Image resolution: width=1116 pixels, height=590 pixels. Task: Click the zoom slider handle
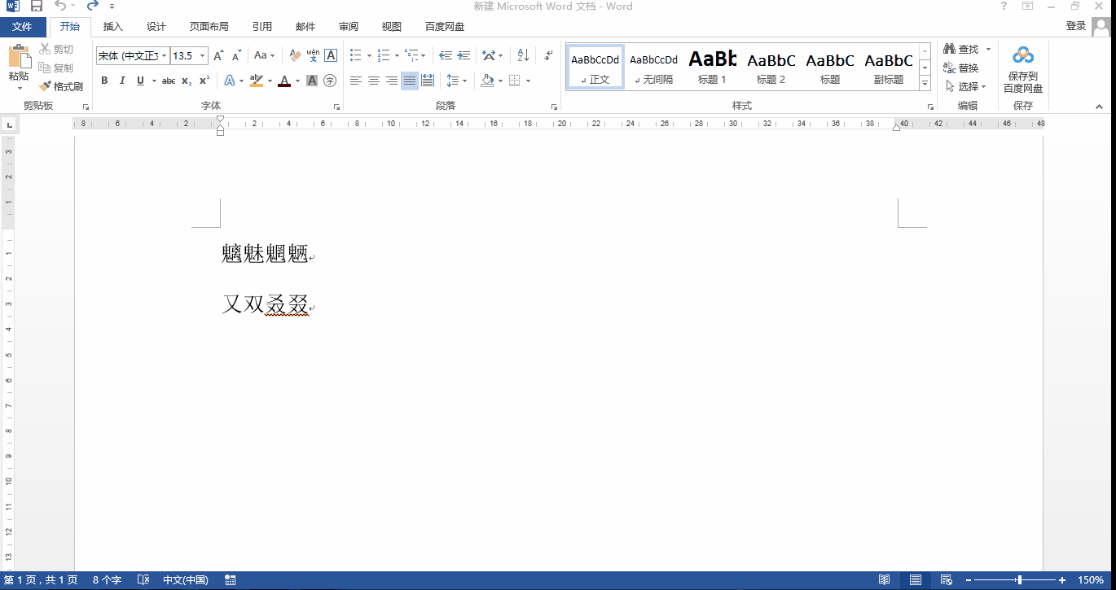click(1019, 580)
